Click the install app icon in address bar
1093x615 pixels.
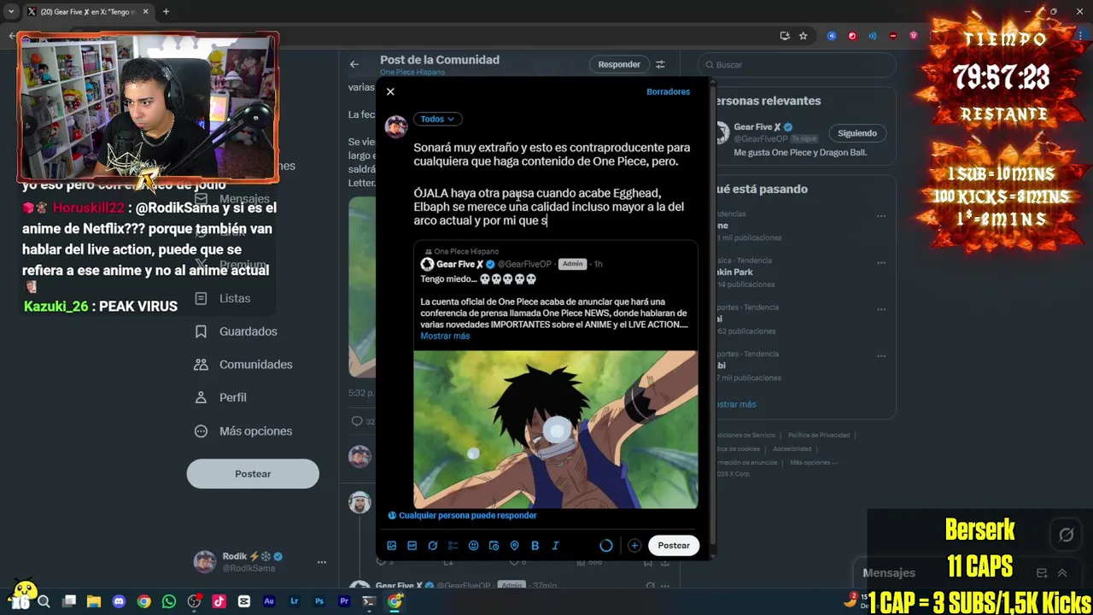tap(785, 36)
